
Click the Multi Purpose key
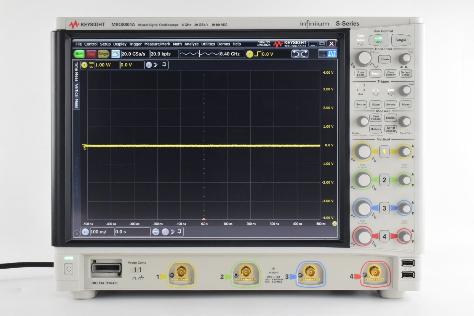[x=376, y=118]
